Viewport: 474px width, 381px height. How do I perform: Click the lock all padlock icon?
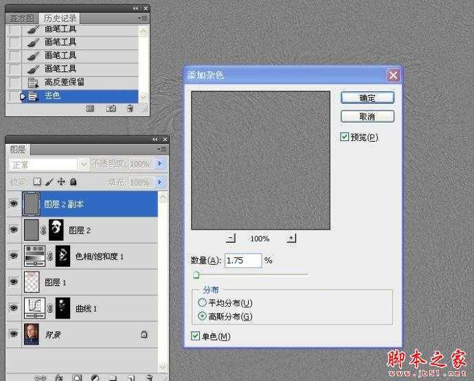pos(73,182)
